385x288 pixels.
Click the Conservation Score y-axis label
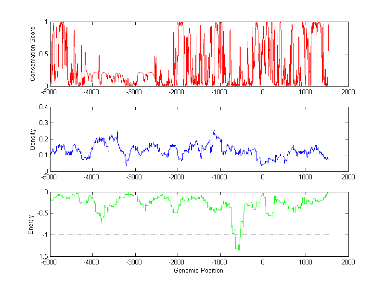point(33,54)
